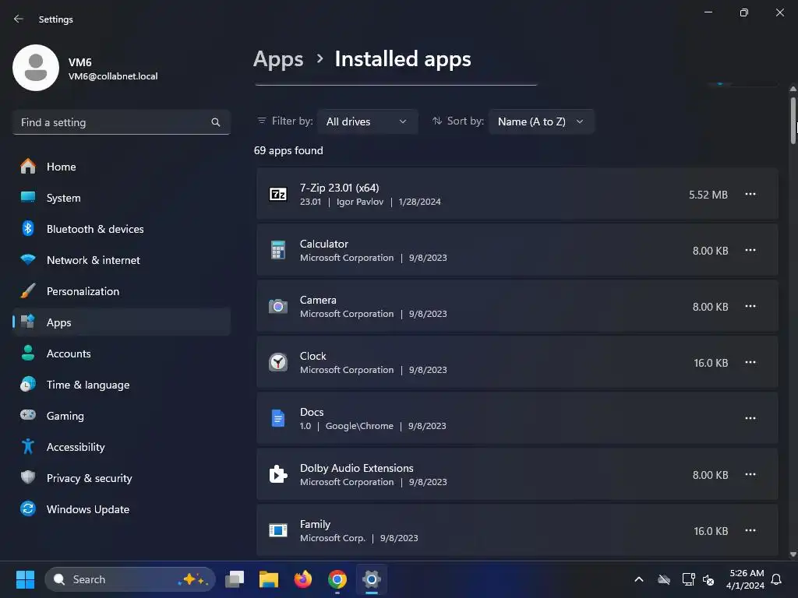Screen dimensions: 798x598
Task: Launch Firefox from the taskbar
Action: (x=303, y=579)
